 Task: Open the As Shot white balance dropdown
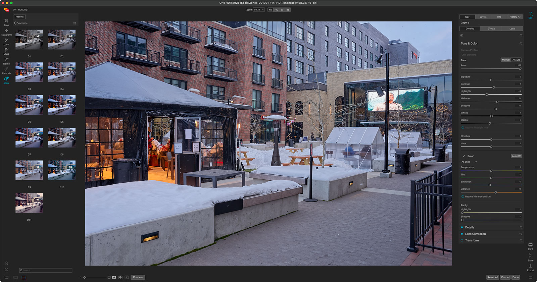(469, 162)
